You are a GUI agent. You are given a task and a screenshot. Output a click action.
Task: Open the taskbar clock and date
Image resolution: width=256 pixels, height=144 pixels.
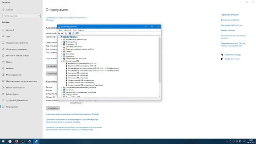coord(251,141)
